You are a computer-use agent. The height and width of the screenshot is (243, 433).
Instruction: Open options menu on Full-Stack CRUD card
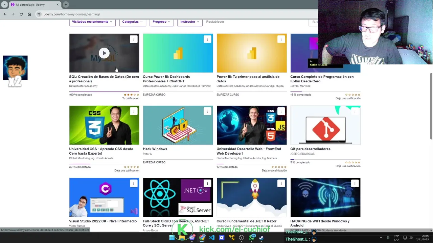(x=207, y=184)
